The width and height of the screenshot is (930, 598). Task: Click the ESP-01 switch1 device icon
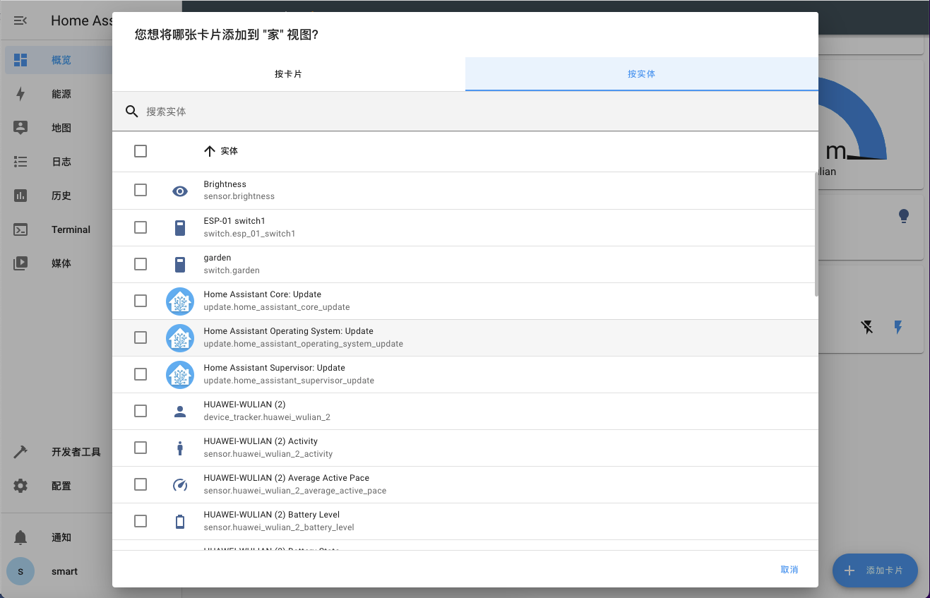coord(180,227)
